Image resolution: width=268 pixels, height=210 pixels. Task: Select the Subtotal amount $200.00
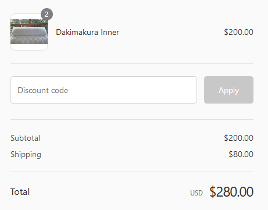coord(238,138)
